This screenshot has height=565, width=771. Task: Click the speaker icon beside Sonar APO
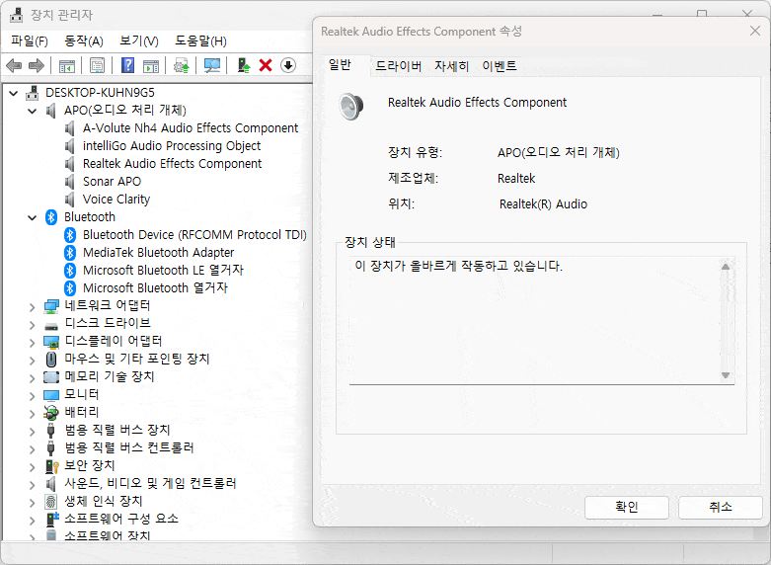click(x=70, y=182)
